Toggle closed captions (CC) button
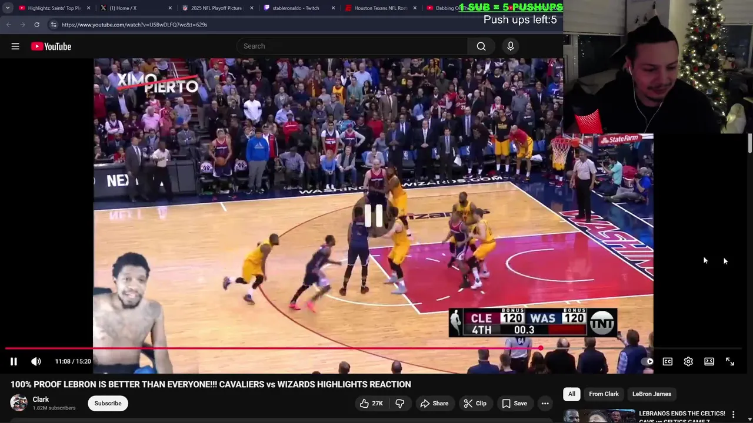753x423 pixels. tap(668, 361)
